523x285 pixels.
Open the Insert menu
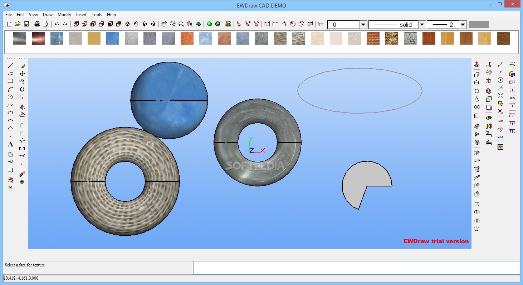point(81,15)
